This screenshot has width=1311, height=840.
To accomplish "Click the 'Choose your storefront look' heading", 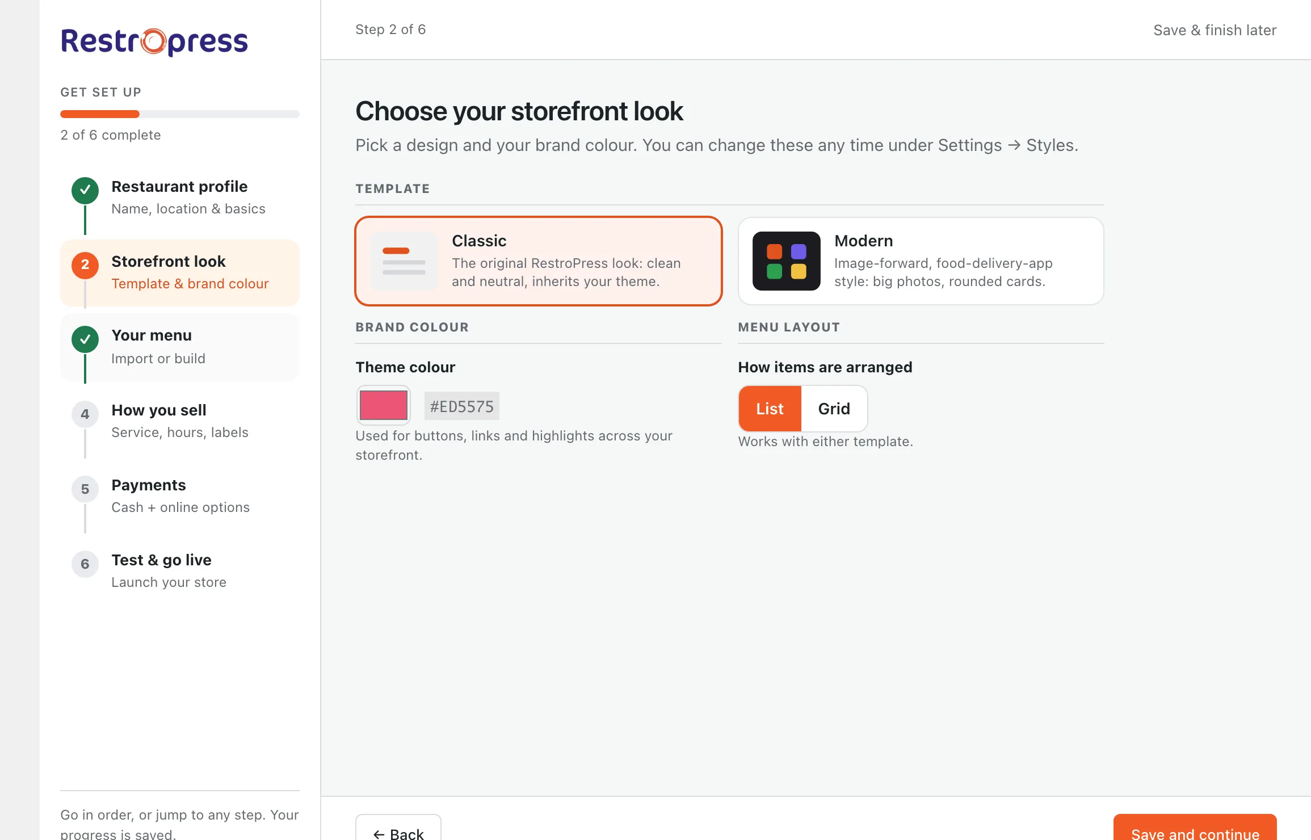I will 519,111.
